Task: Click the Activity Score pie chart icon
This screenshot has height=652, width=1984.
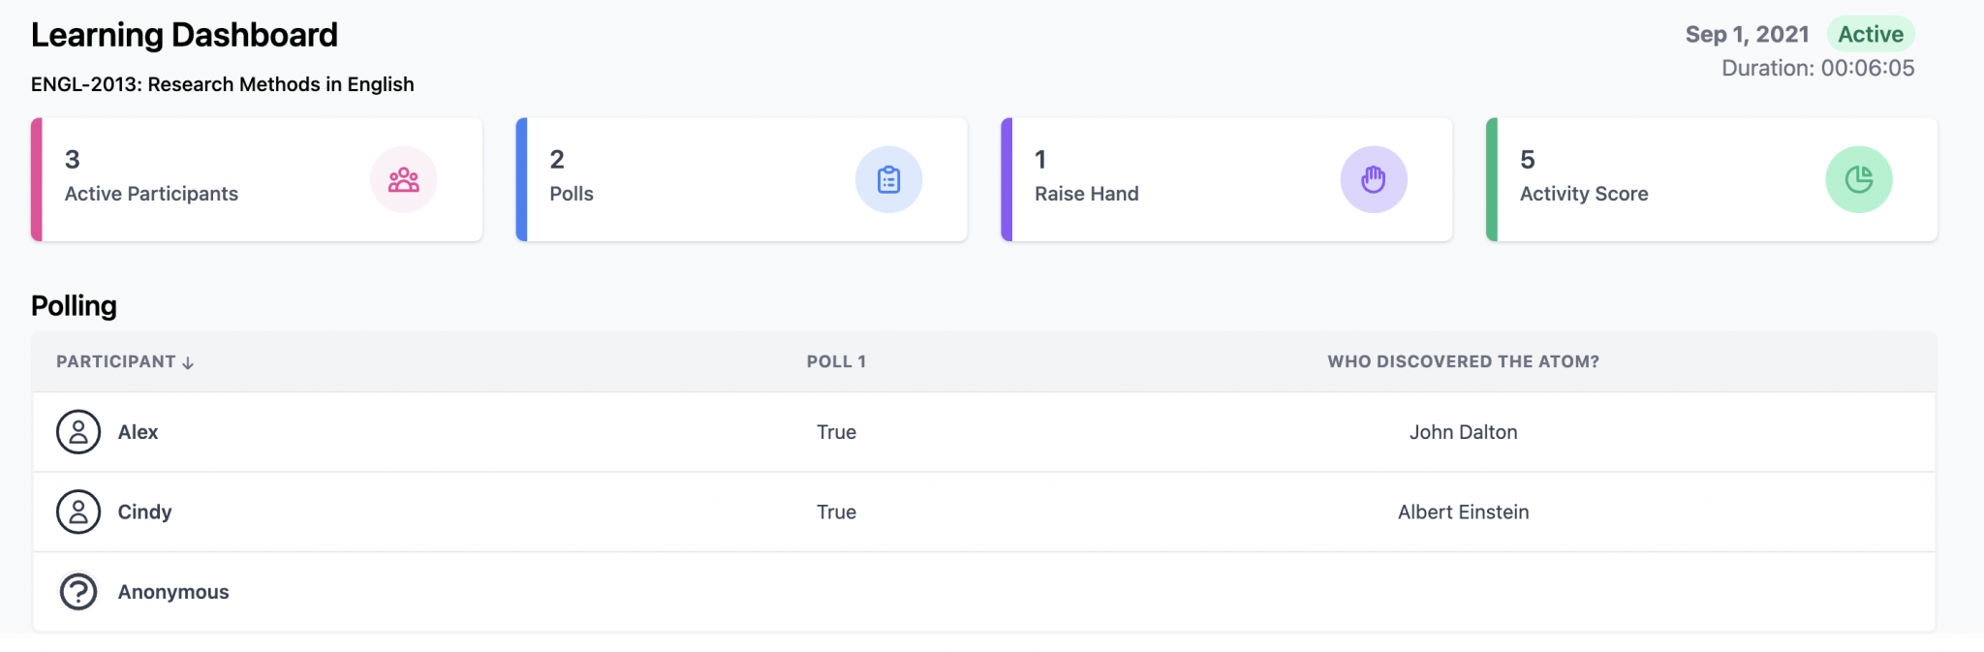Action: click(1859, 179)
